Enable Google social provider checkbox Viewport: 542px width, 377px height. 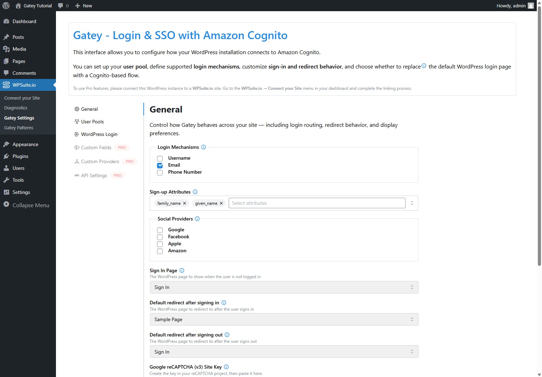pos(160,230)
